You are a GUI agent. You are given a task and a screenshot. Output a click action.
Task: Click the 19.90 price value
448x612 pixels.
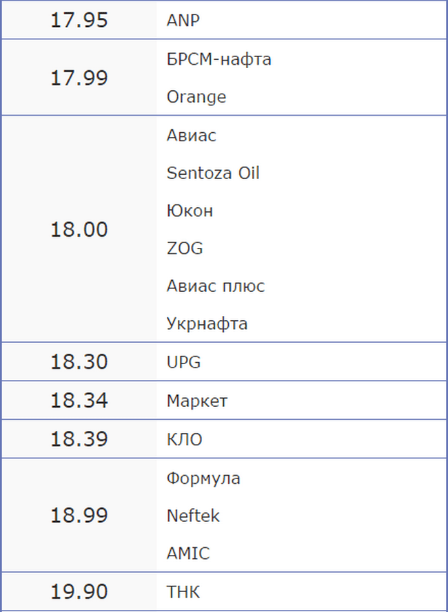tap(79, 592)
